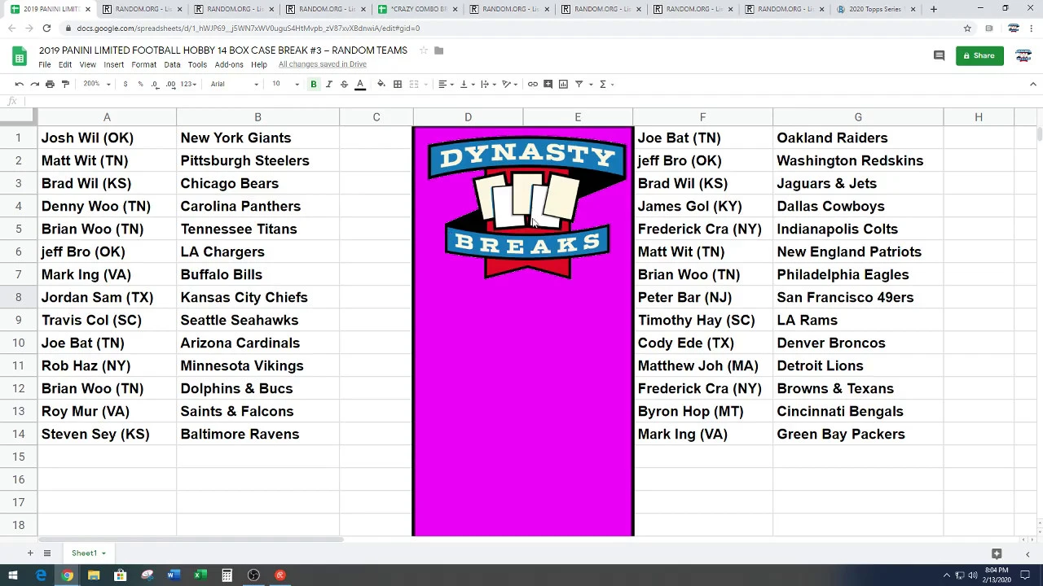
Task: Open the fill color bucket picker
Action: (x=381, y=84)
